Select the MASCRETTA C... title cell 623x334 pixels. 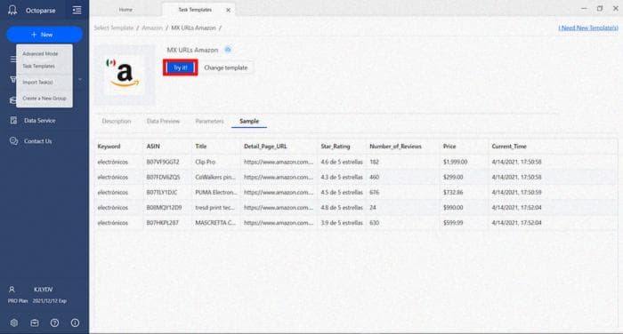215,223
